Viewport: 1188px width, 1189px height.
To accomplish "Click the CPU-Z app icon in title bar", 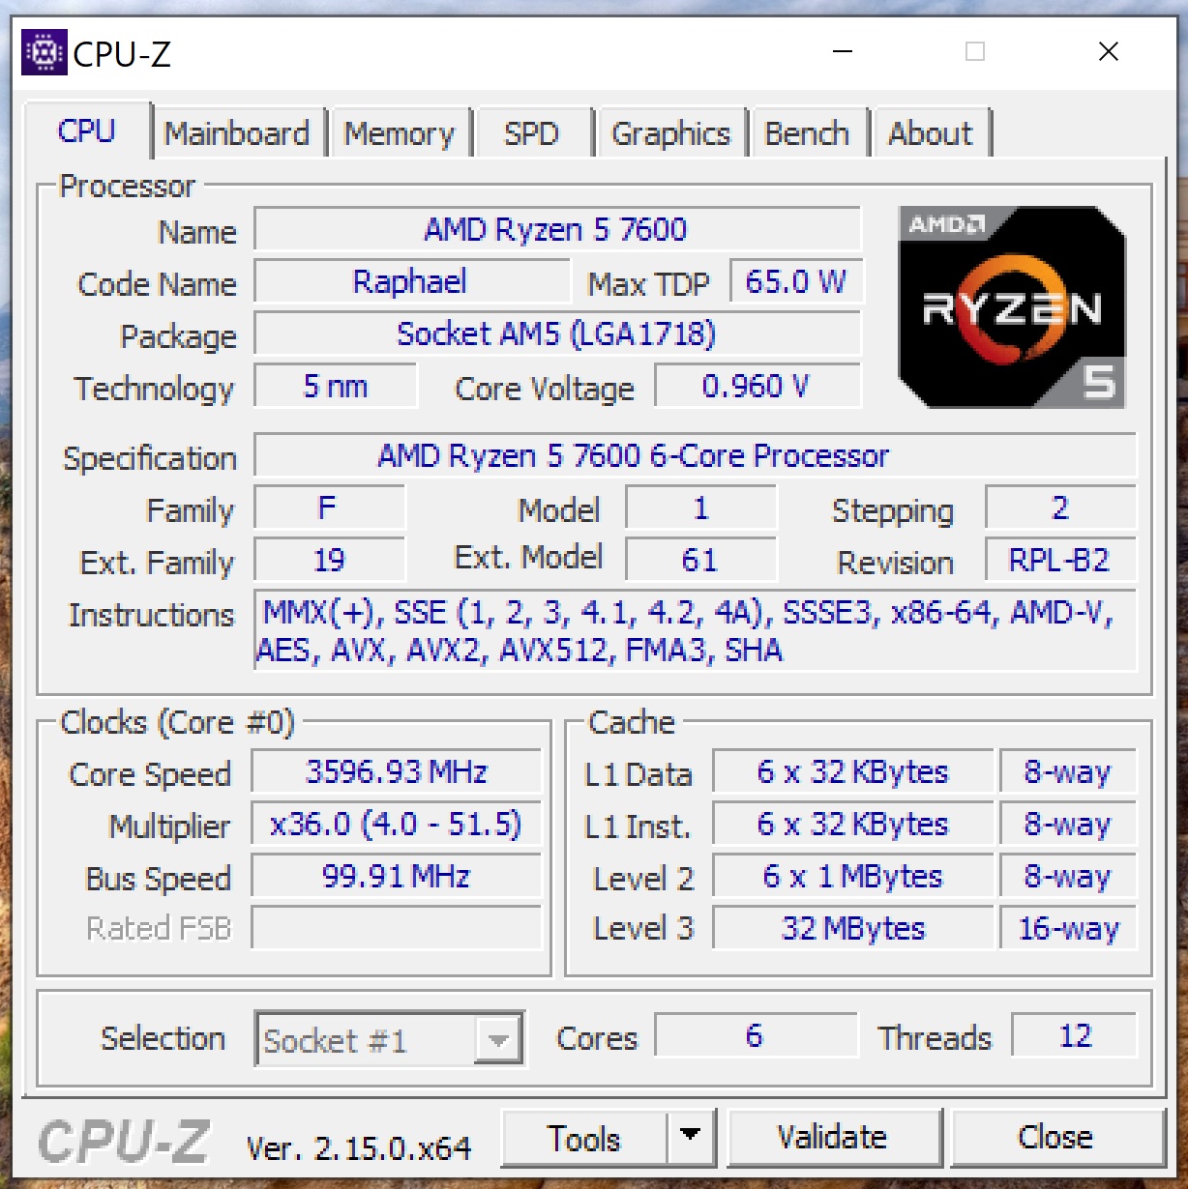I will [x=45, y=53].
